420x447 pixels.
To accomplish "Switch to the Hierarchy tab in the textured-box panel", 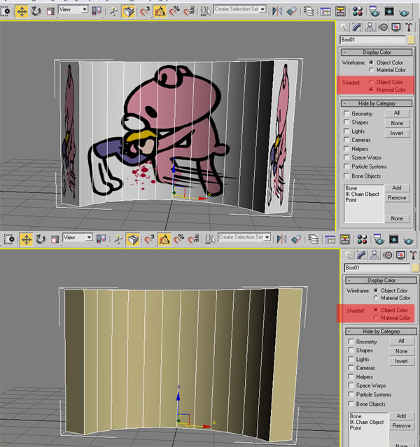I will [370, 27].
